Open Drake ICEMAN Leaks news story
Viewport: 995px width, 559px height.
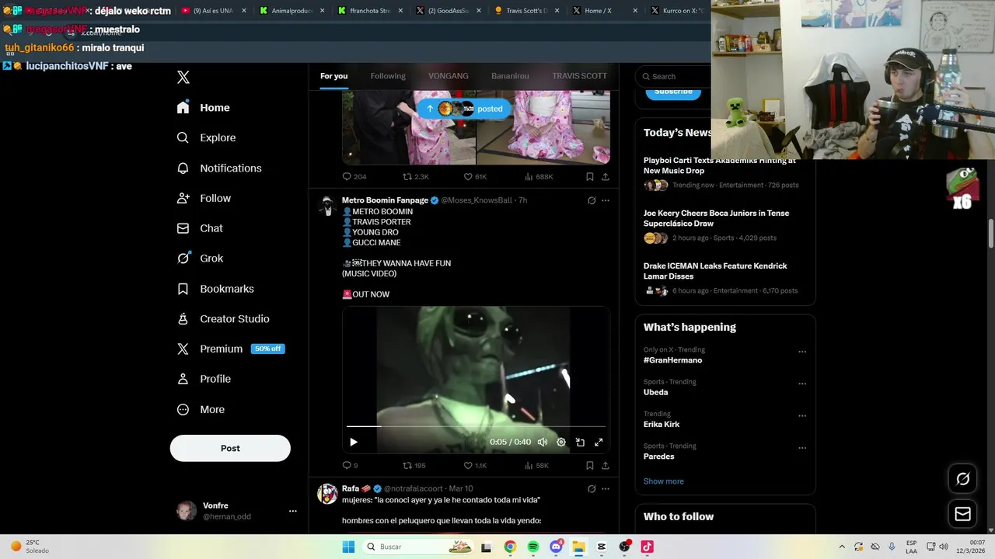coord(725,278)
